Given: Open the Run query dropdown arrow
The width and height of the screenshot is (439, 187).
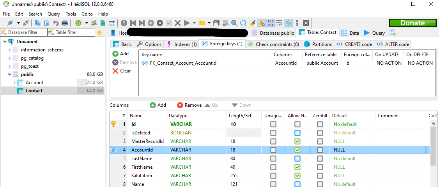Looking at the screenshot, I should point(194,23).
